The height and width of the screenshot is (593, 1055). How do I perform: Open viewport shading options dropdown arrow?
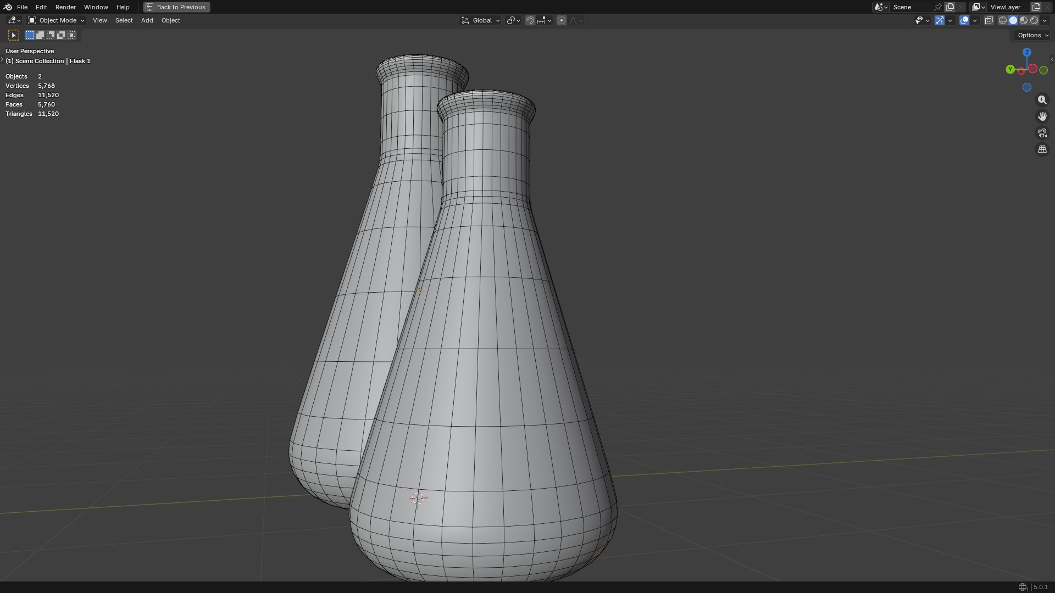click(x=1045, y=20)
